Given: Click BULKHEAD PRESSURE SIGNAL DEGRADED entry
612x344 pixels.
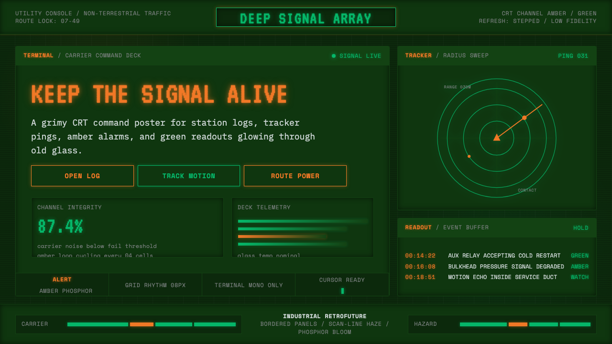Looking at the screenshot, I should 506,267.
